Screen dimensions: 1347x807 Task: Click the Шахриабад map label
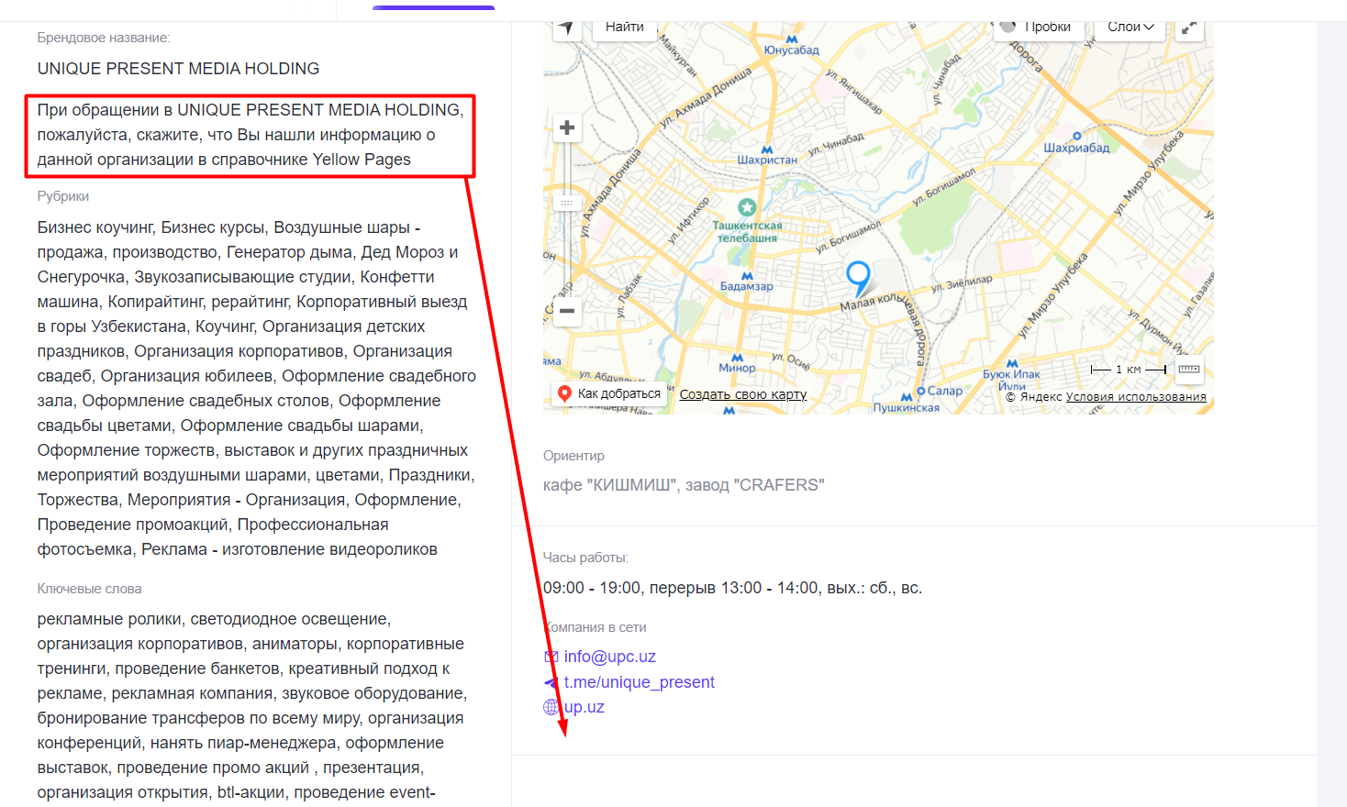coord(1076,148)
